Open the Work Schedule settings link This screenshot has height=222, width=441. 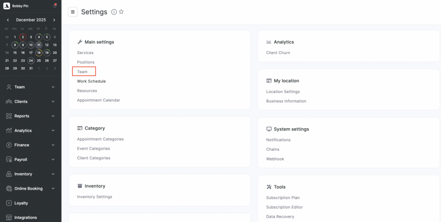point(91,81)
